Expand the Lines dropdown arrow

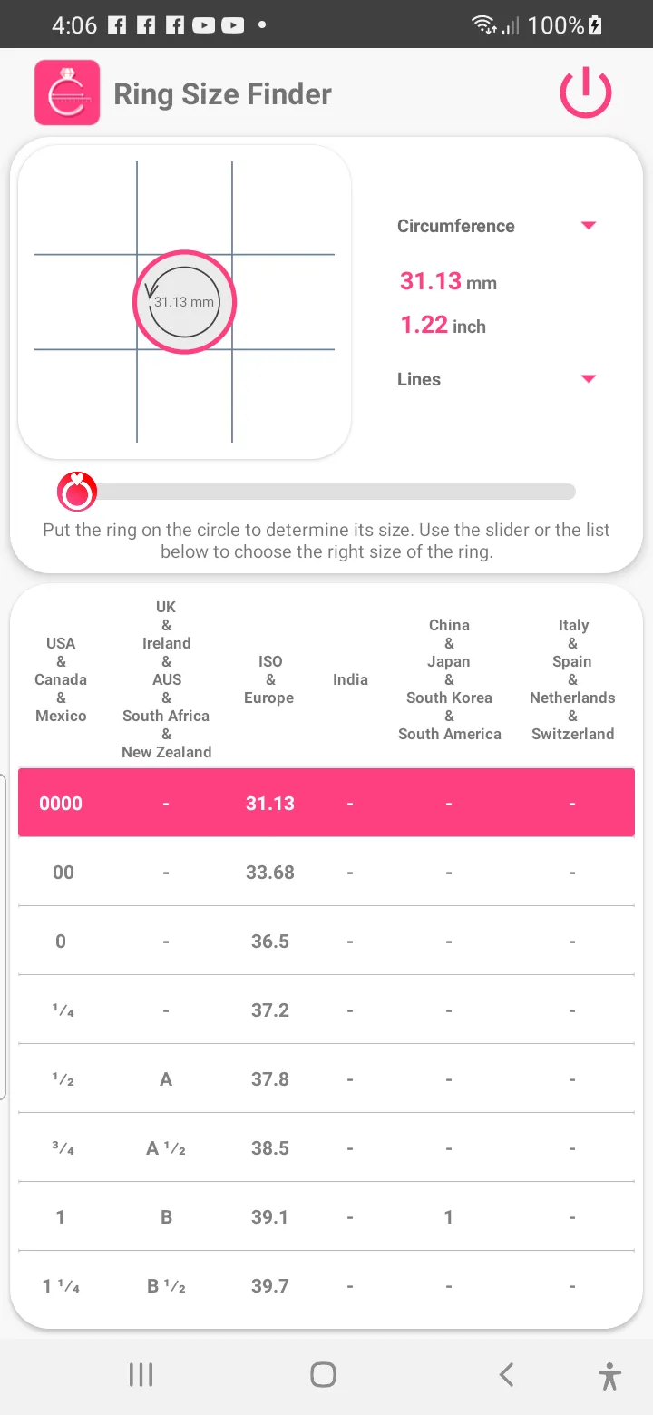click(x=589, y=379)
